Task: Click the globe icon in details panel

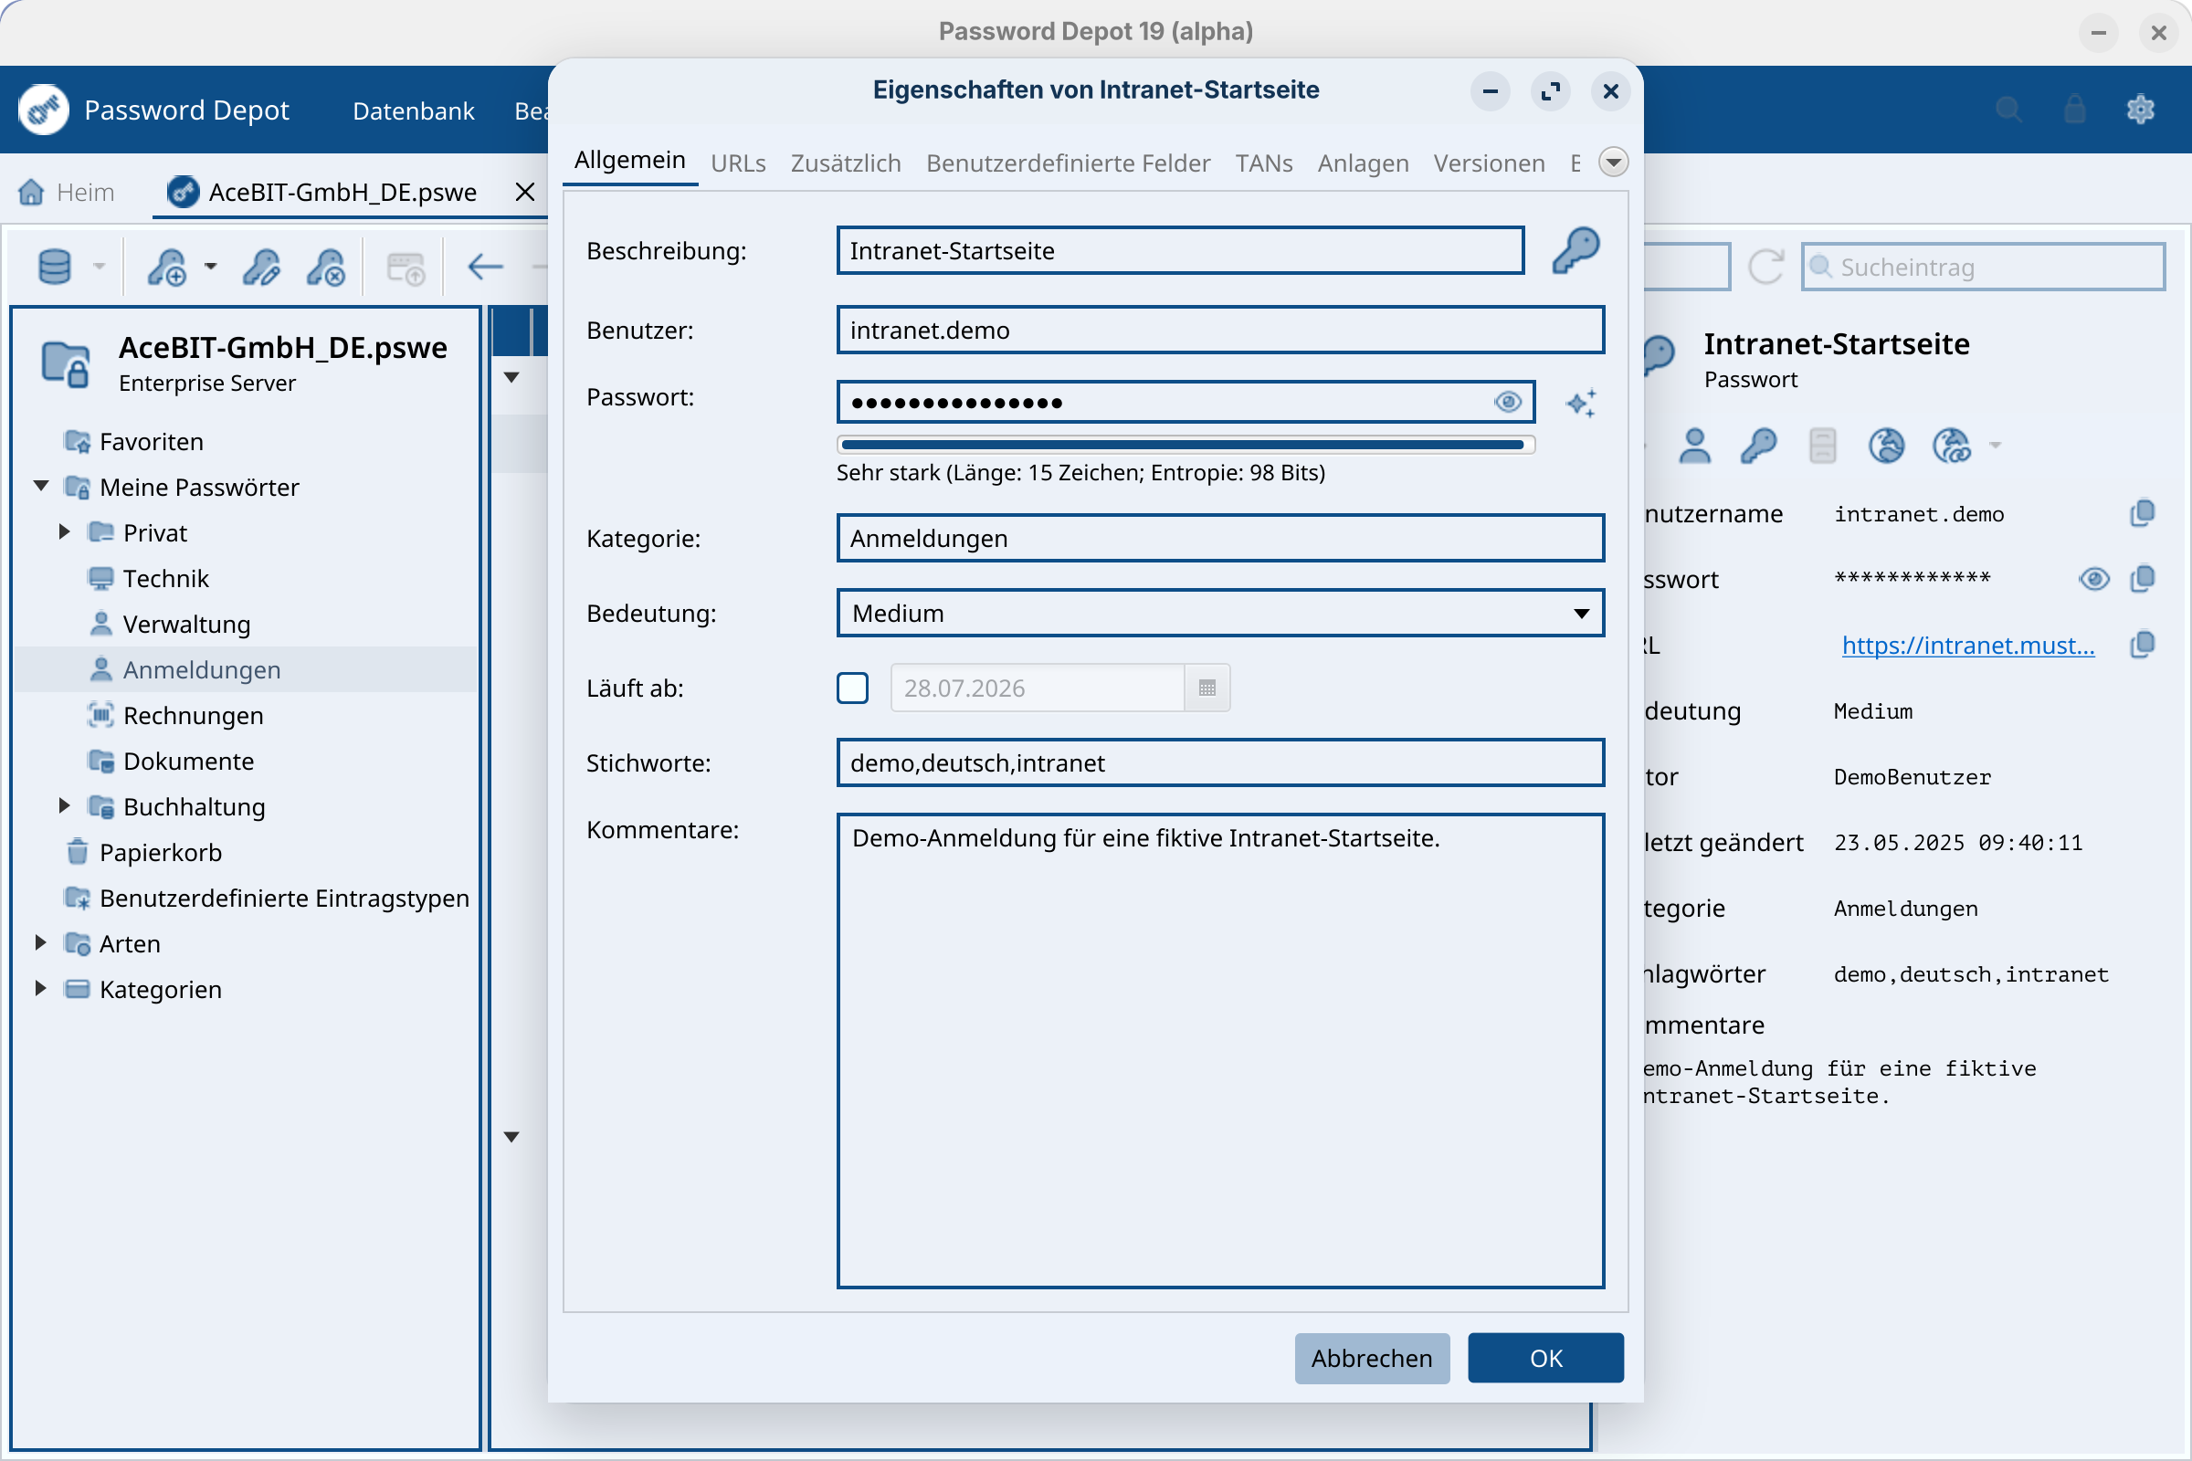Action: coord(1886,446)
